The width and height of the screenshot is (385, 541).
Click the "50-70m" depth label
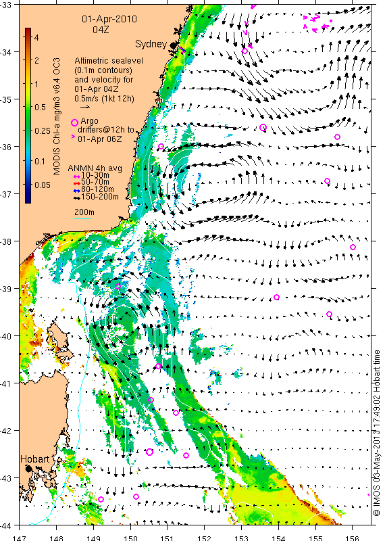coord(95,182)
